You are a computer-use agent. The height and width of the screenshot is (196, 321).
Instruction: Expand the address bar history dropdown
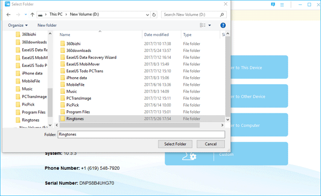[148, 15]
